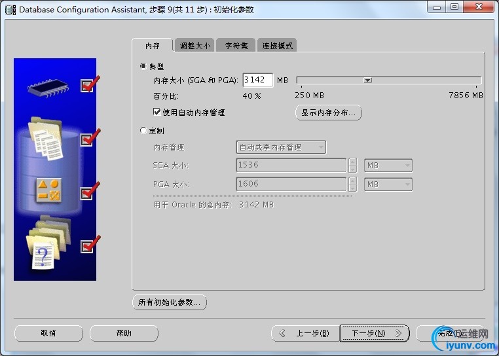Increase the PGA size with the up arrow

pos(352,181)
